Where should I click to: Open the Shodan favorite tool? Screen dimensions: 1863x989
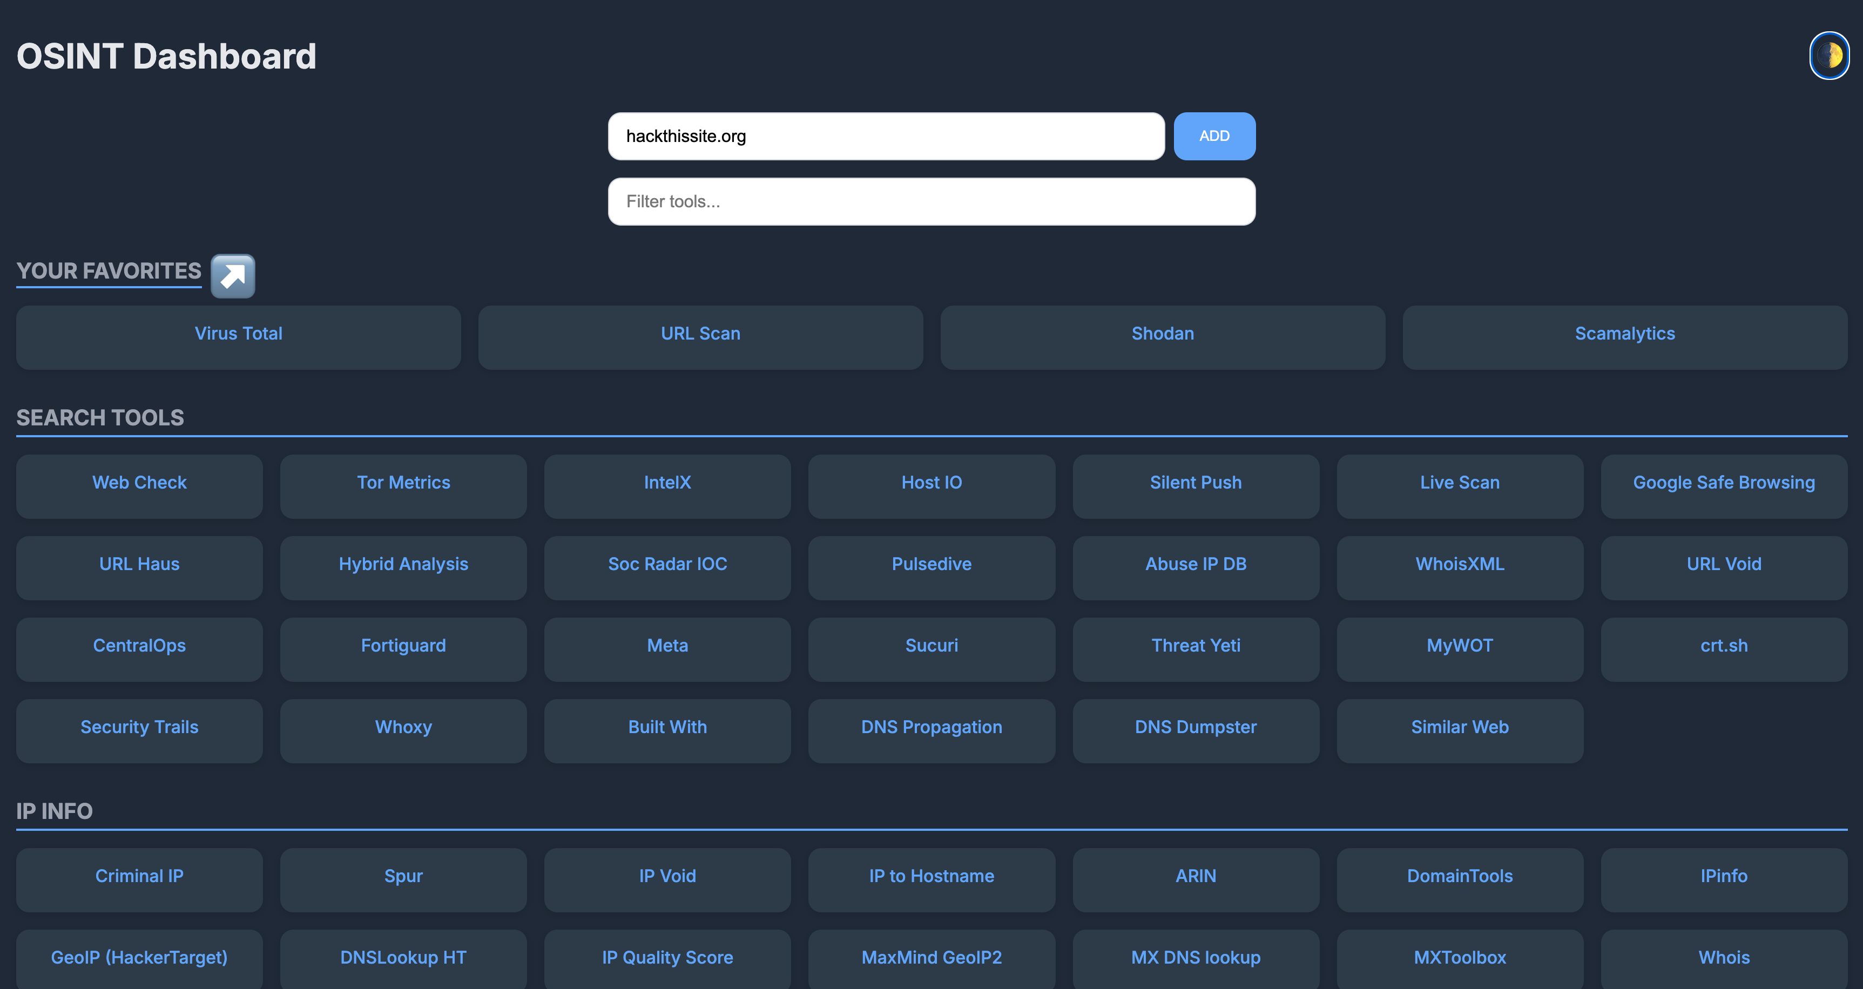1162,335
